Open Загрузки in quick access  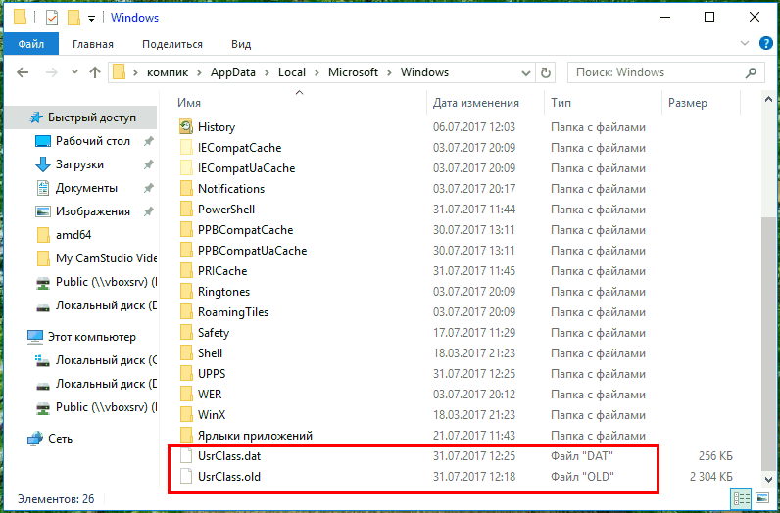coord(79,164)
